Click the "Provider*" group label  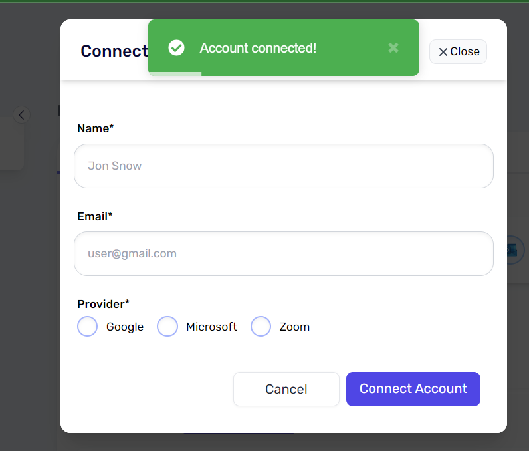[x=103, y=304]
